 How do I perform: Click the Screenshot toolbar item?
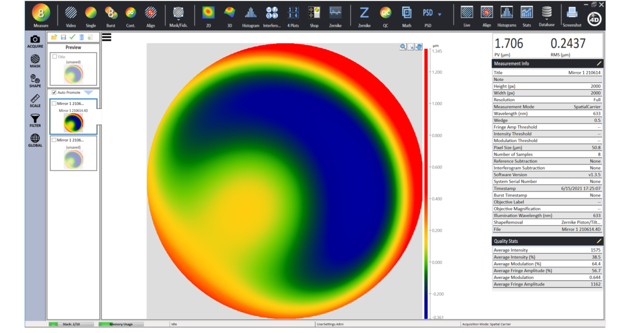pos(572,13)
